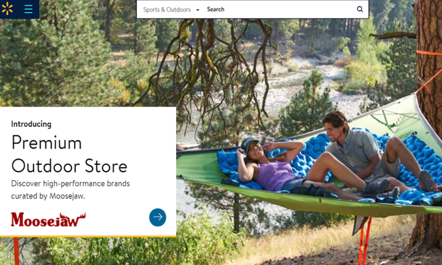
Task: Click the man in the gray shirt
Action: pos(364,152)
